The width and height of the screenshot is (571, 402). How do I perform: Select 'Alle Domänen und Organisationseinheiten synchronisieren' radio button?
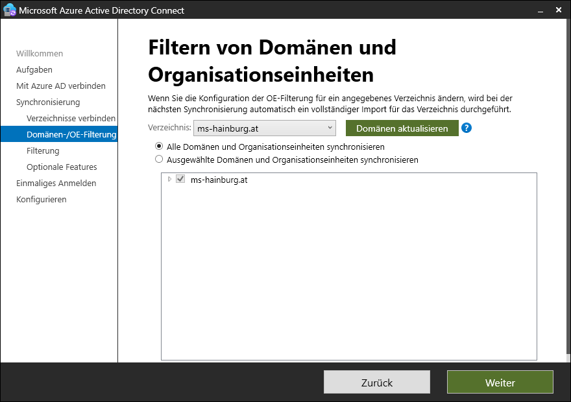pos(159,147)
